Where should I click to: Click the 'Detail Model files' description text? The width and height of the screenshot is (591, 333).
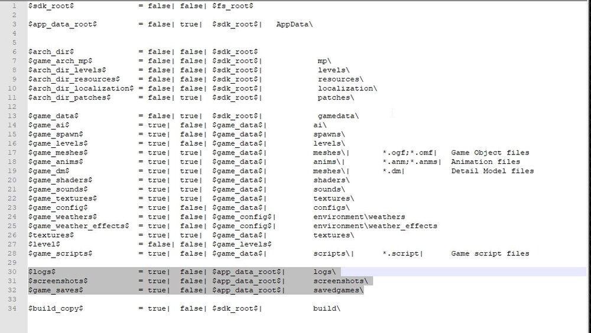pyautogui.click(x=492, y=171)
